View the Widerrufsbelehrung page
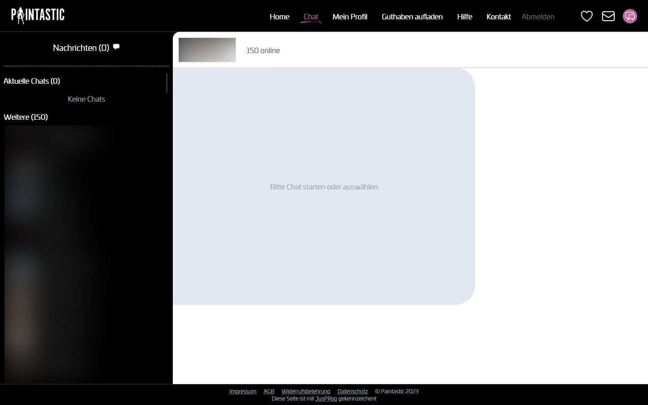Screen dimensions: 648x405 click(x=306, y=391)
